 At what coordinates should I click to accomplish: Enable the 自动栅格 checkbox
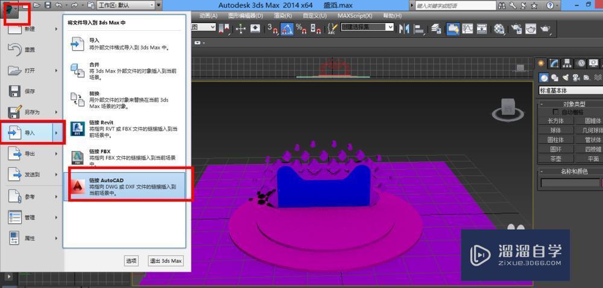(555, 112)
